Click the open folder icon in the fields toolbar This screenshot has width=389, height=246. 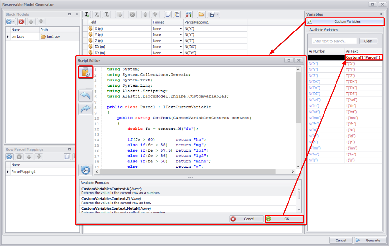201,14
